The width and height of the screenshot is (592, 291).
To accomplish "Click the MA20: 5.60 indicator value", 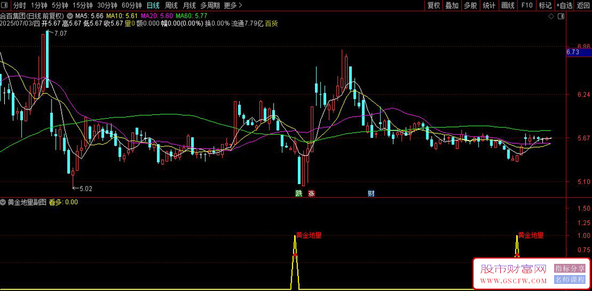I will pyautogui.click(x=157, y=16).
